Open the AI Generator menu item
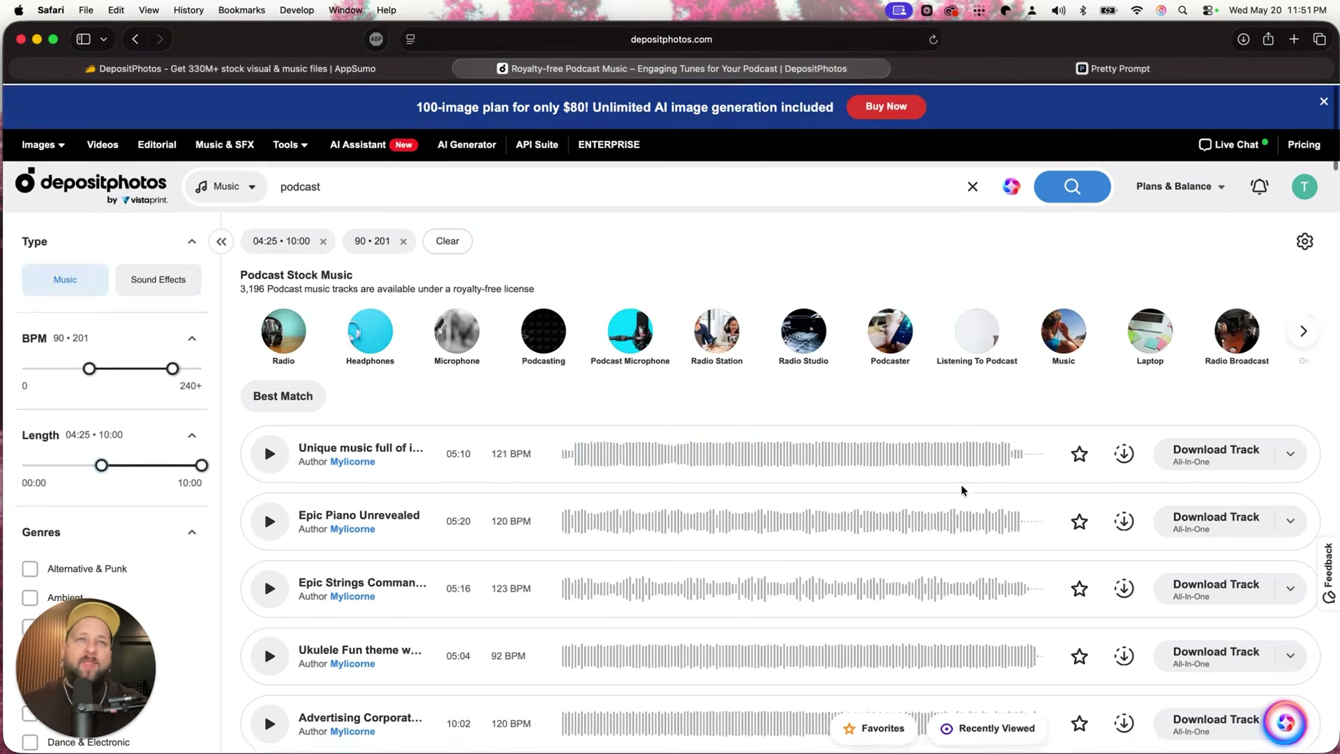This screenshot has height=754, width=1340. (x=467, y=145)
